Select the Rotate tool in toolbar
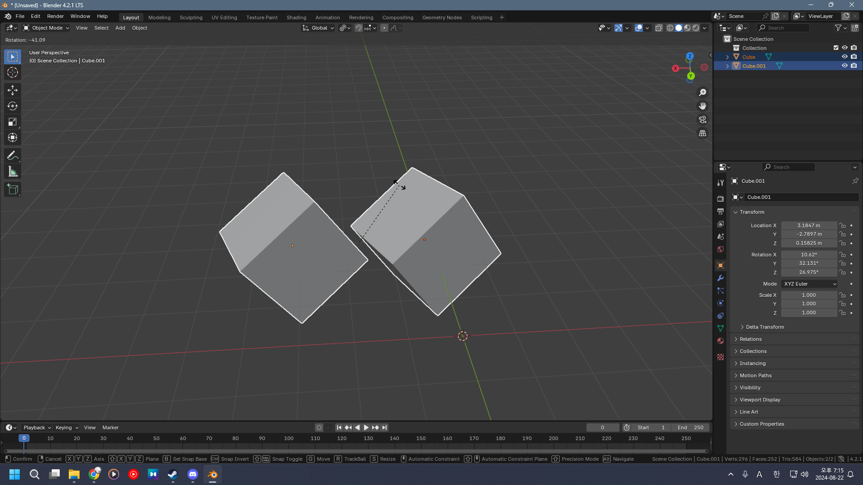This screenshot has height=485, width=863. pos(13,106)
